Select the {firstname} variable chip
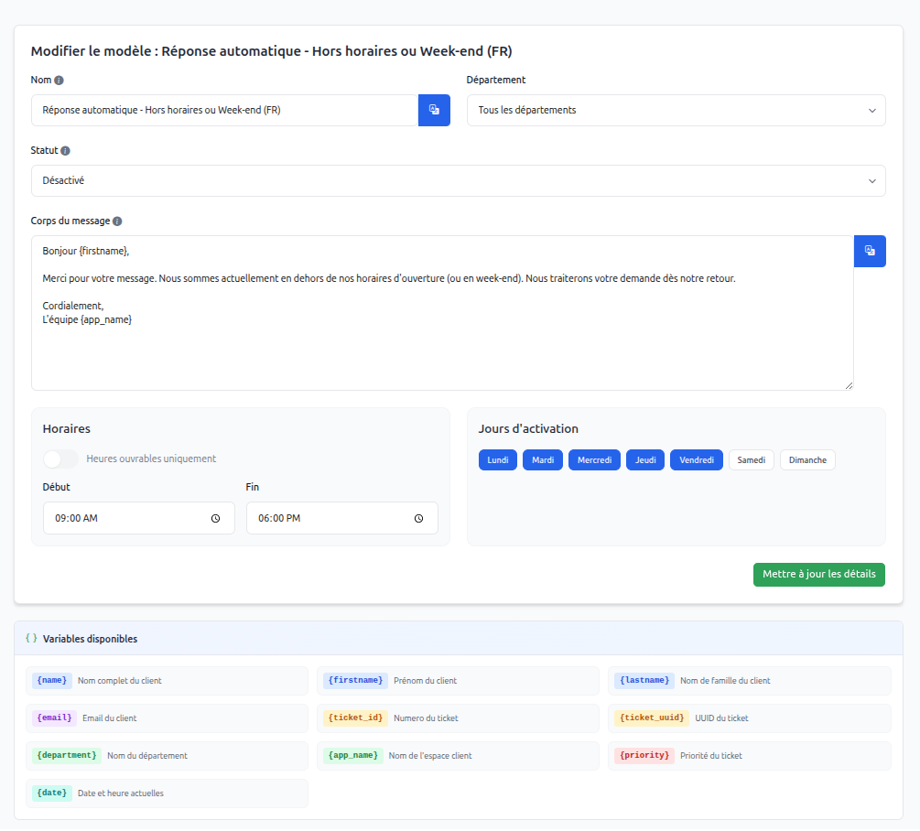 pyautogui.click(x=354, y=680)
